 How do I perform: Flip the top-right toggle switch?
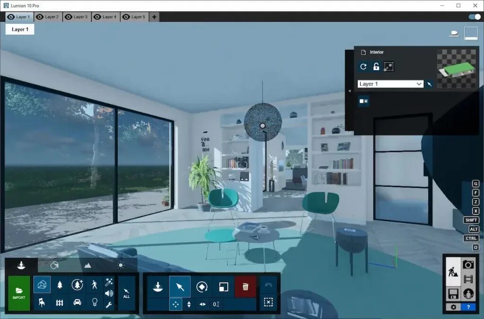[x=475, y=17]
